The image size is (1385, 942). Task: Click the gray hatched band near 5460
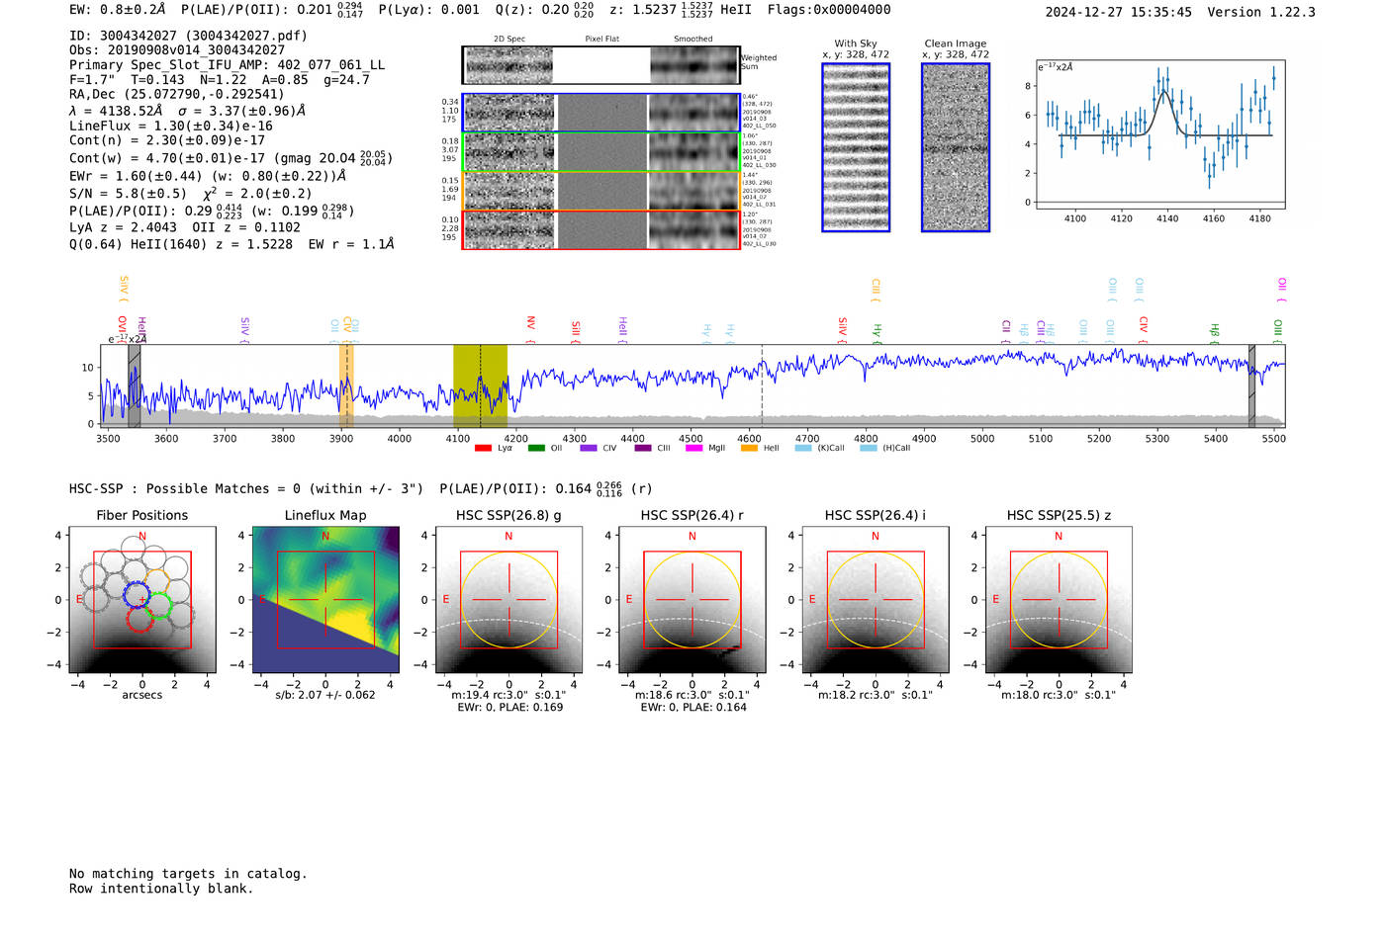[x=1251, y=386]
